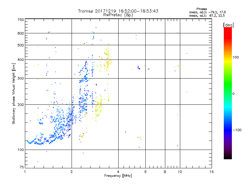Click the "Phases" header text

pos(201,9)
